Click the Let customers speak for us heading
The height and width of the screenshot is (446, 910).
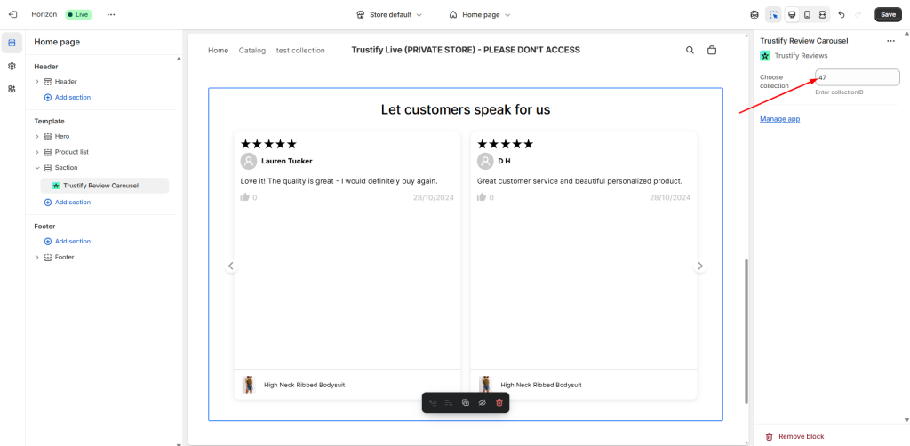(466, 109)
